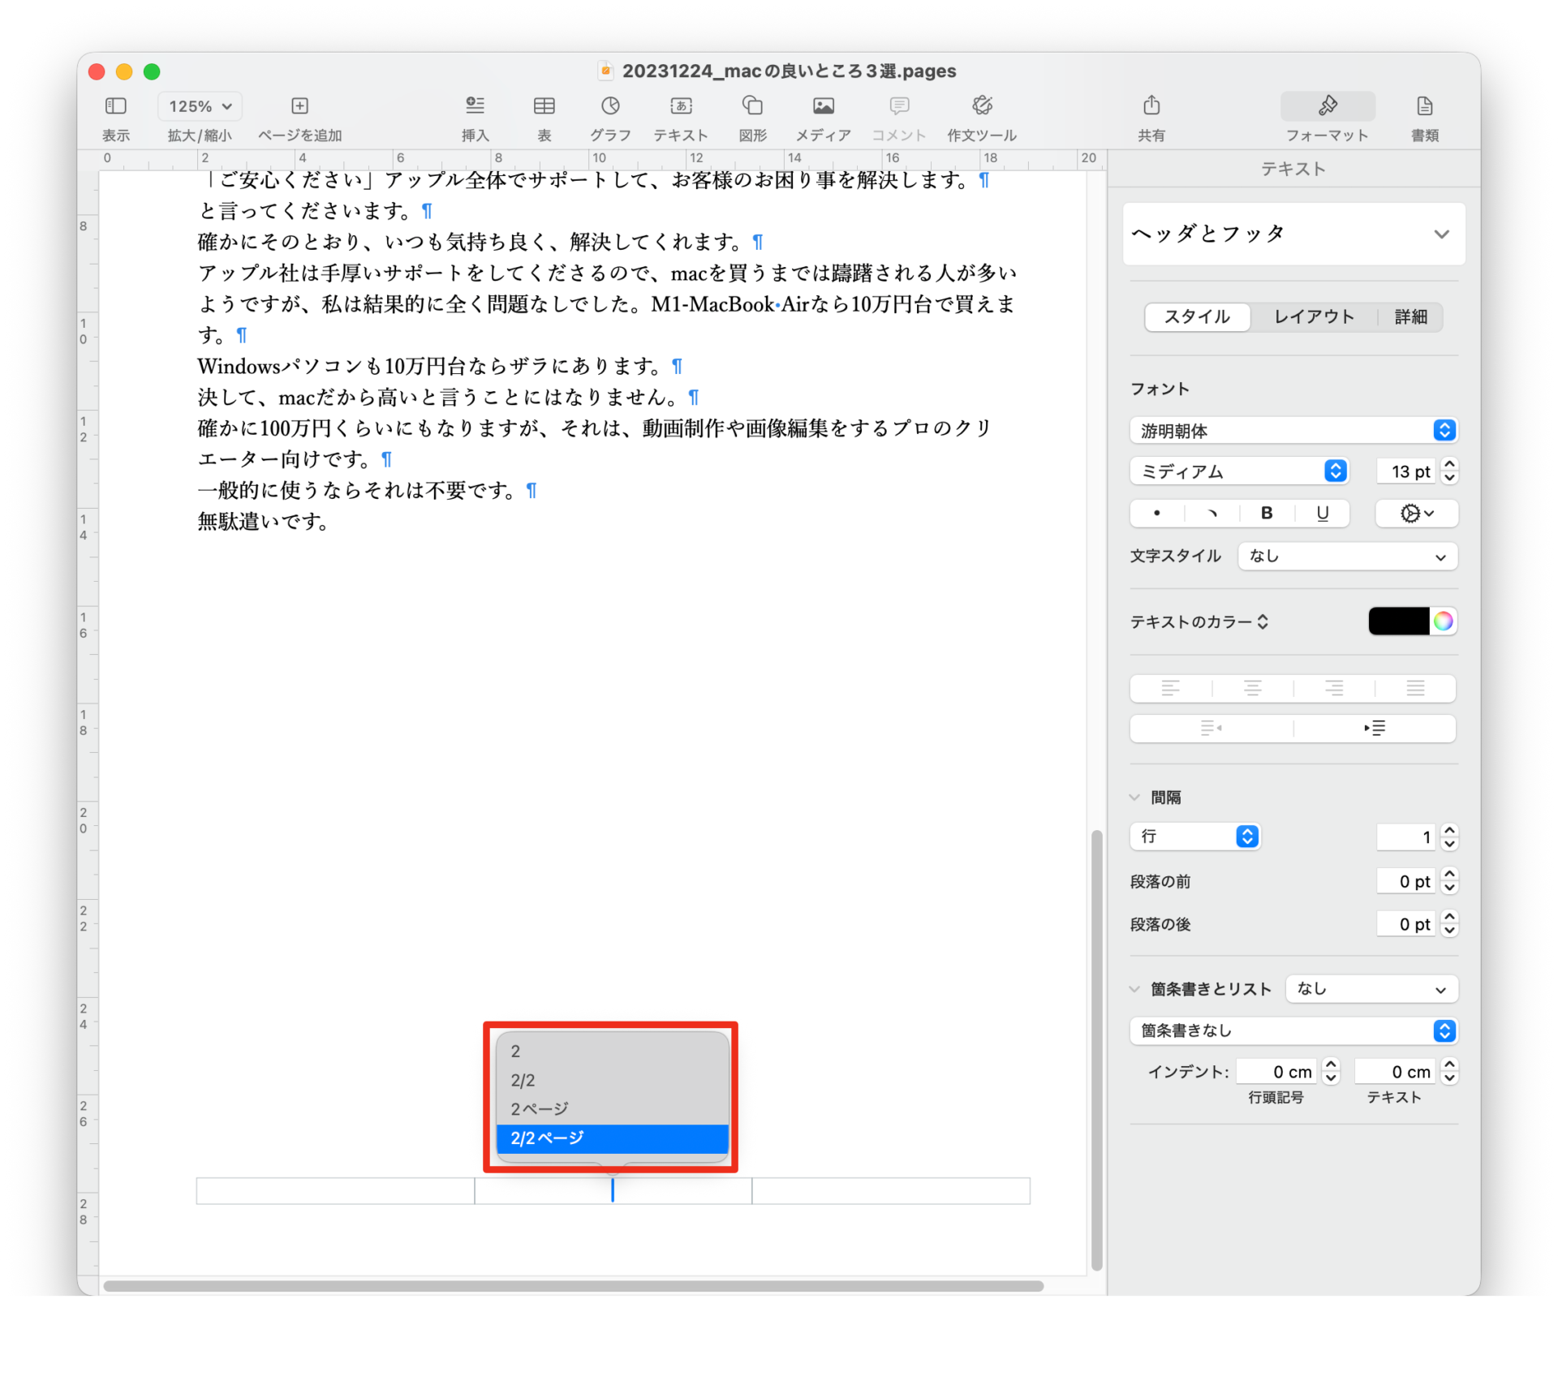Open the 表 table insert icon
Screen dimensions: 1558x1398
(x=544, y=106)
